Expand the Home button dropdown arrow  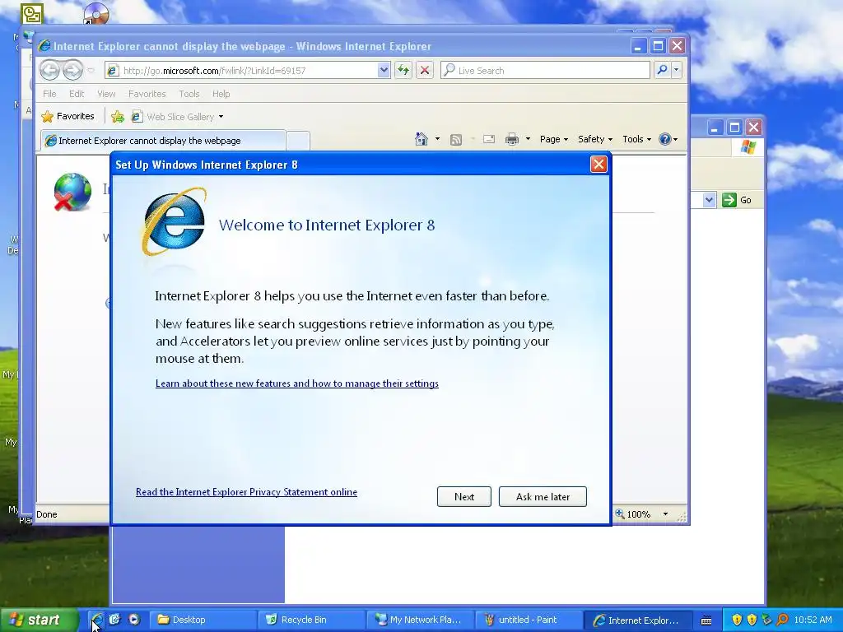437,139
